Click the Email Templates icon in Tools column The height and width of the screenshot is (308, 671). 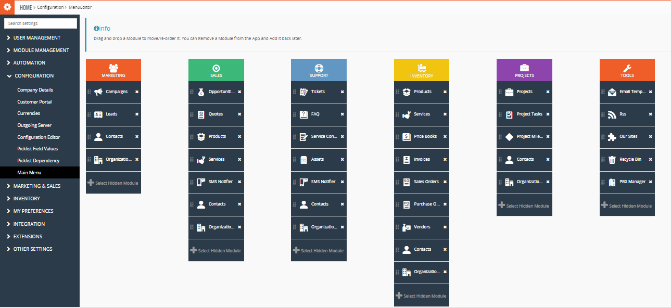tap(611, 92)
